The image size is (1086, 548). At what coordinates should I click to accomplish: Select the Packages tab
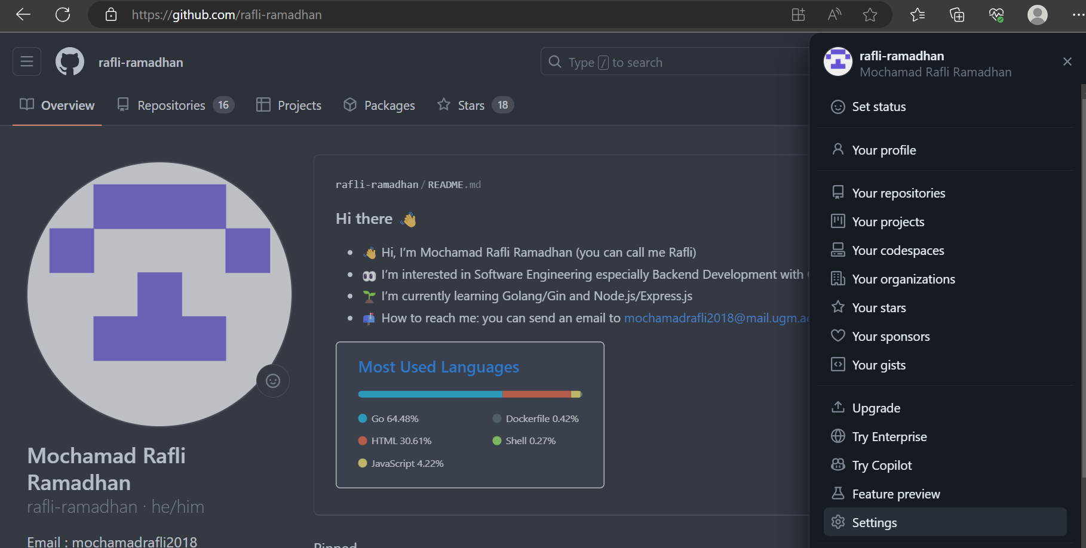(379, 106)
